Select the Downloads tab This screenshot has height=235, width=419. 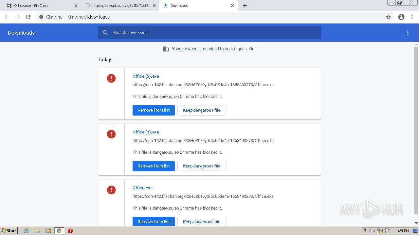pos(198,6)
